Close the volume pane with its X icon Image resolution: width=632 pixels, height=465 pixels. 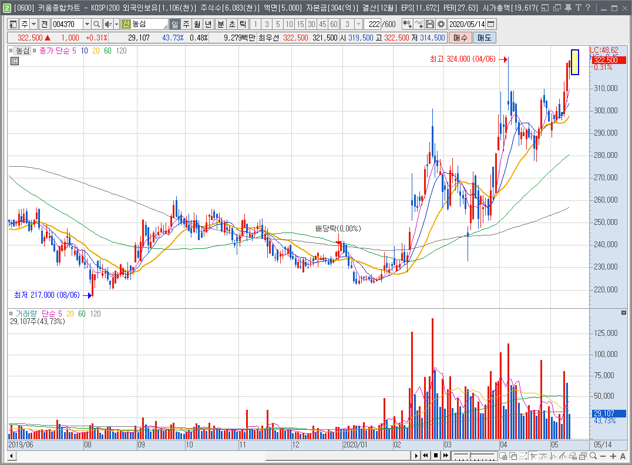click(624, 313)
